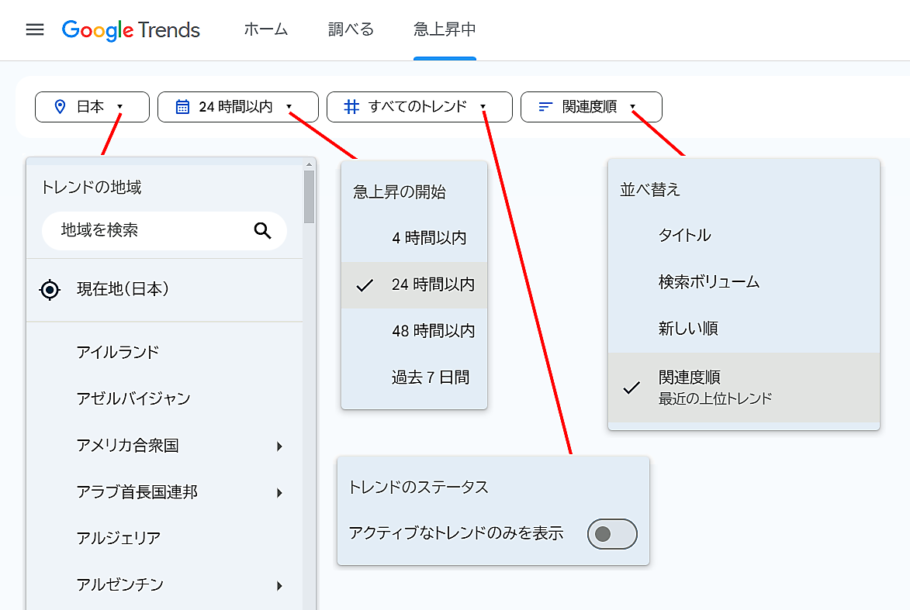
Task: Toggle アクティブなトレンドのみを表示 switch
Action: tap(612, 534)
